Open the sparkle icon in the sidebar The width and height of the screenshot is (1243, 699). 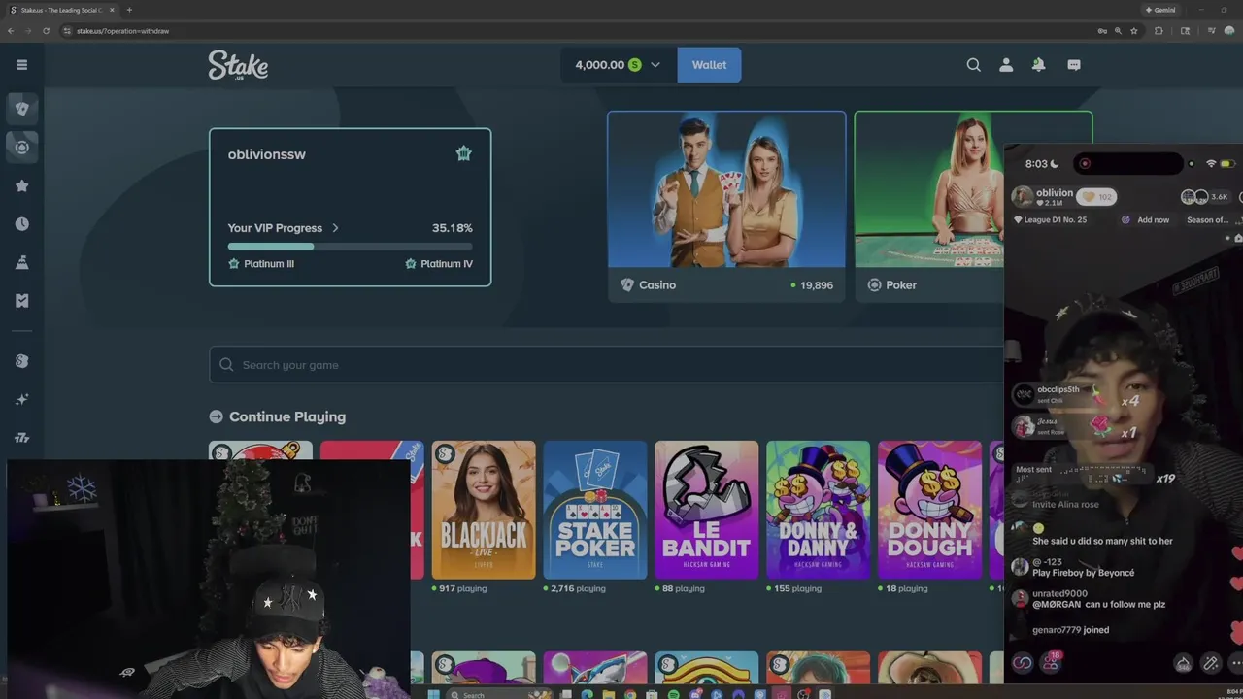click(x=21, y=399)
